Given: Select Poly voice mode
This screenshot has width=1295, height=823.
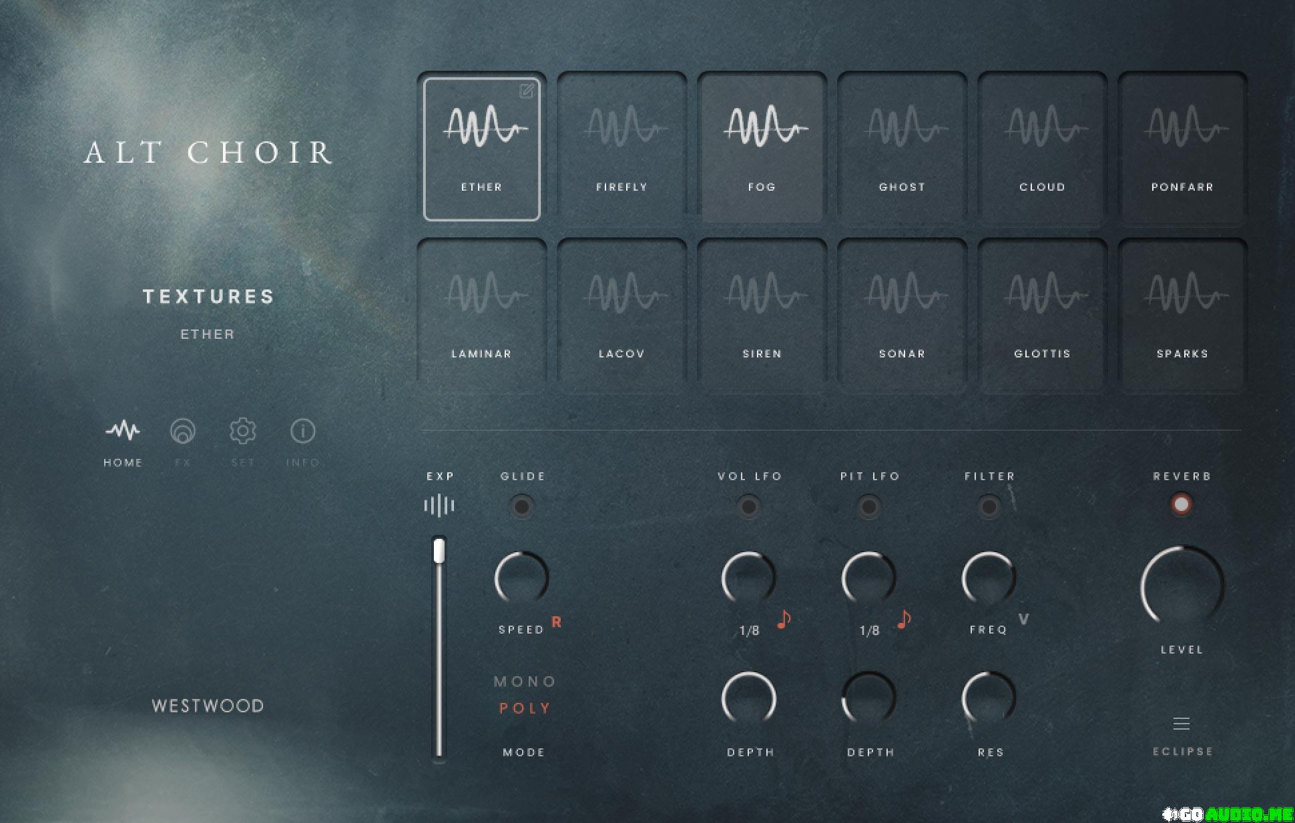Looking at the screenshot, I should click(x=525, y=708).
